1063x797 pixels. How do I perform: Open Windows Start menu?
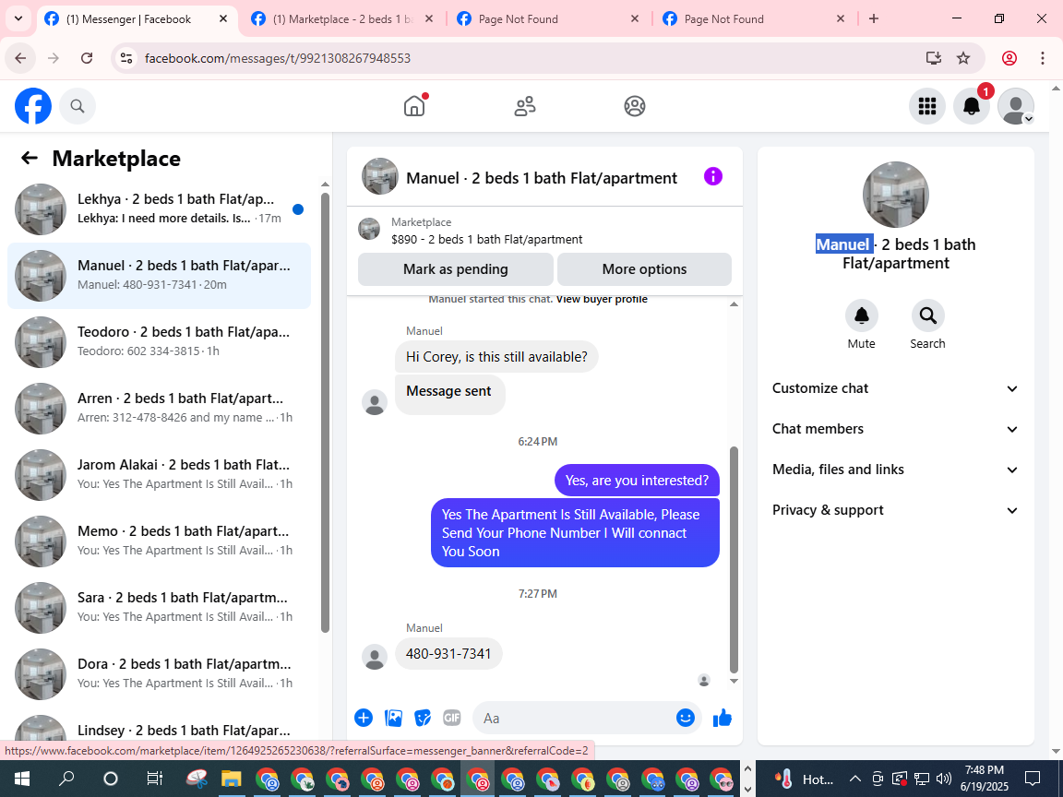[x=22, y=779]
